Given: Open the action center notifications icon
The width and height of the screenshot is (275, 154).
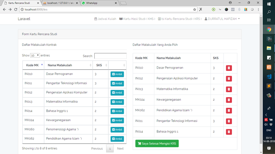Looking at the screenshot, I should (269, 149).
